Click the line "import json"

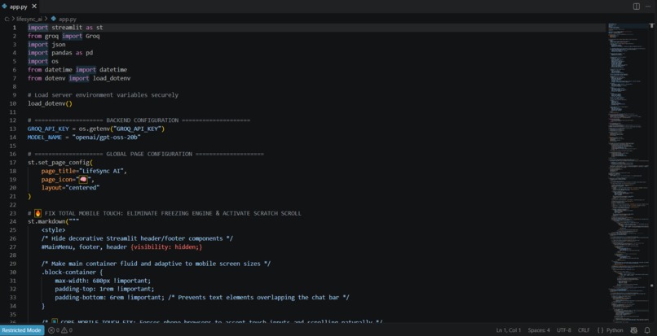[x=46, y=45]
